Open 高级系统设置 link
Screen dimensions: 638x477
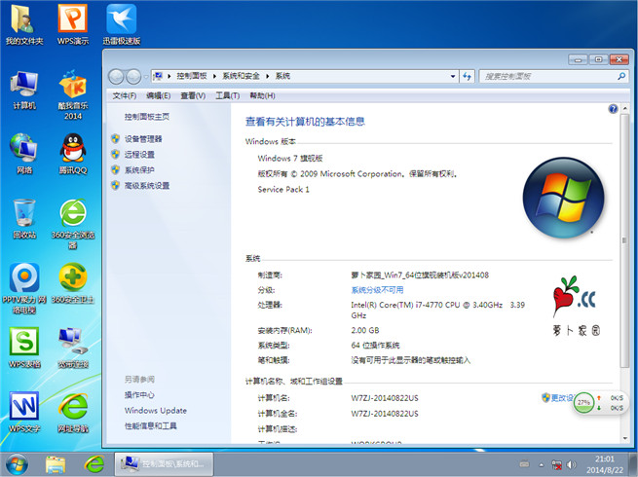146,185
